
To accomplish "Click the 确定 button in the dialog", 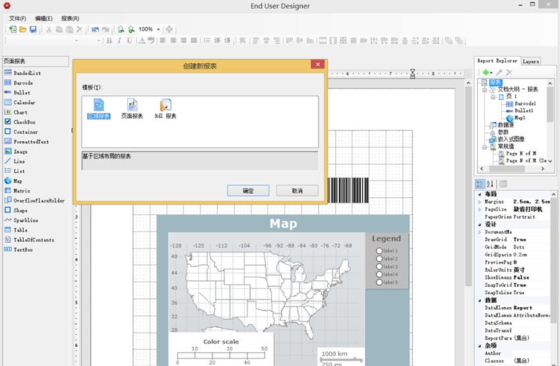I will (x=248, y=191).
